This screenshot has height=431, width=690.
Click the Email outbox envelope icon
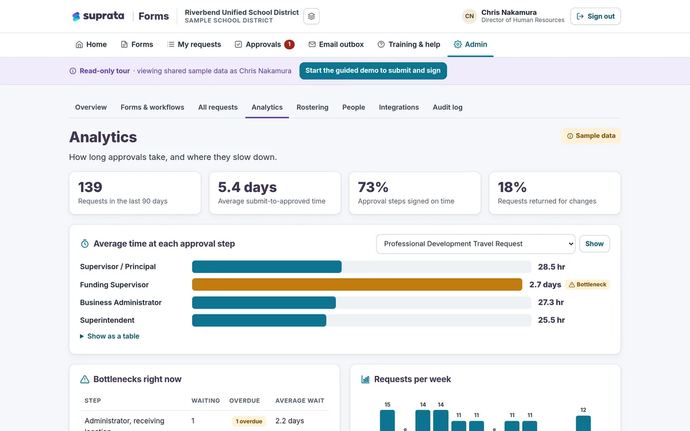tap(312, 44)
